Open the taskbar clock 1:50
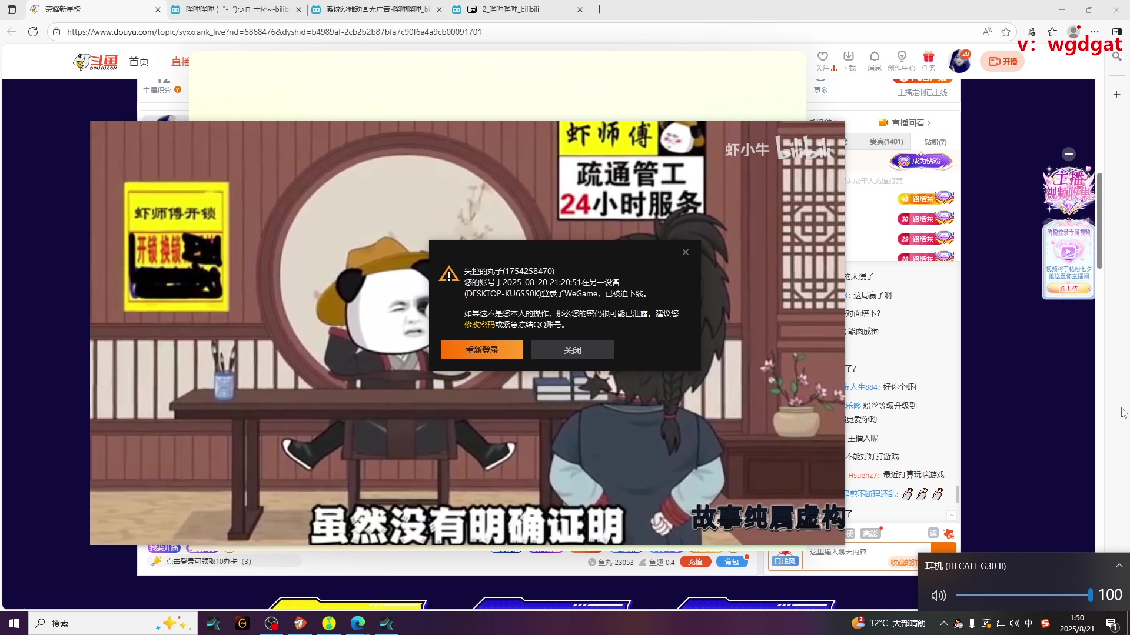This screenshot has height=635, width=1130. click(x=1076, y=623)
